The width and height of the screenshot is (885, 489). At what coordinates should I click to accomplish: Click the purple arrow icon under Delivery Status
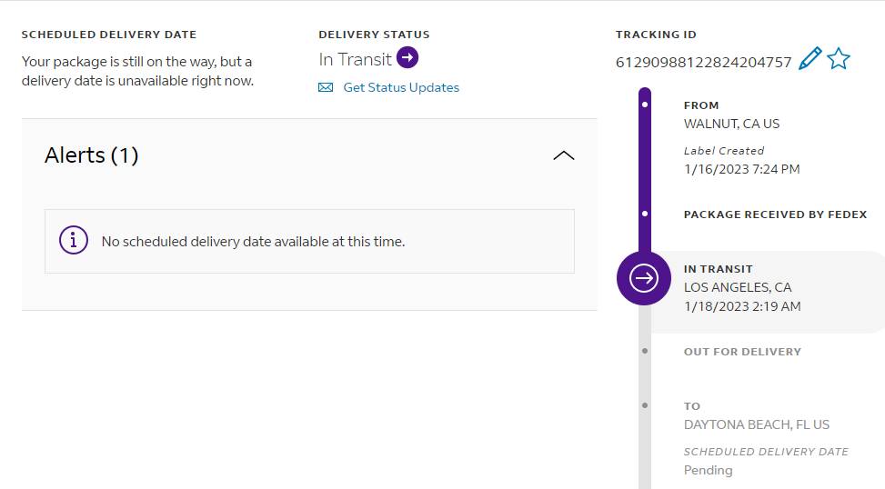pos(407,58)
